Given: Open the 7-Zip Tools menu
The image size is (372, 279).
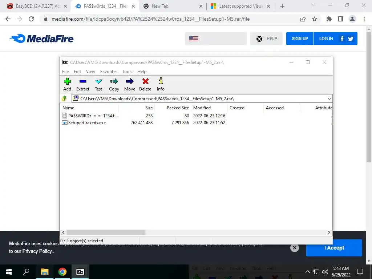Looking at the screenshot, I should tap(127, 72).
